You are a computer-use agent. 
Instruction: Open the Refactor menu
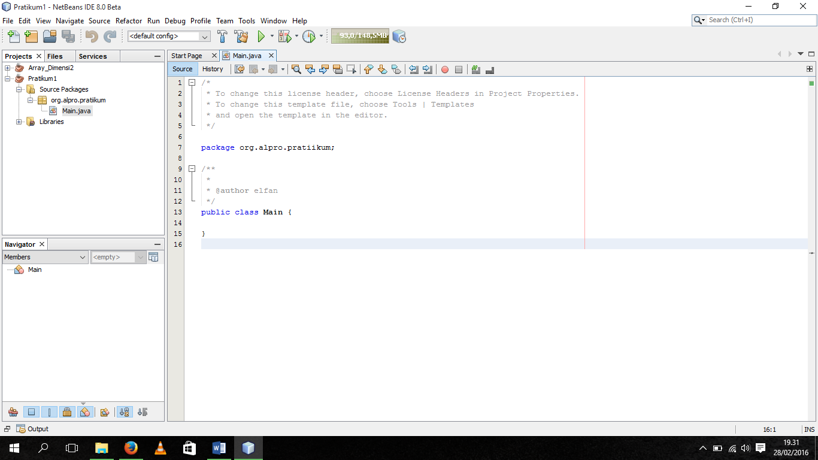(x=129, y=20)
